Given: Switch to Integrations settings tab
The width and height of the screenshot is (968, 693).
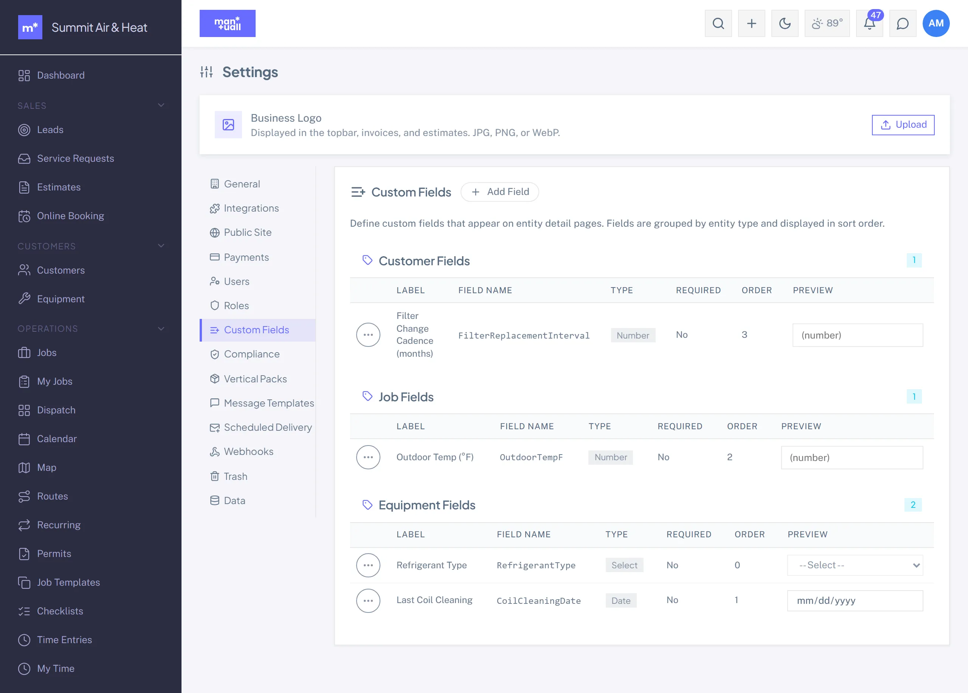Looking at the screenshot, I should tap(258, 209).
